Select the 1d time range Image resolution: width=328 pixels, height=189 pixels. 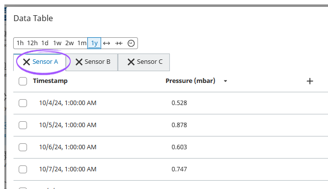coord(45,43)
